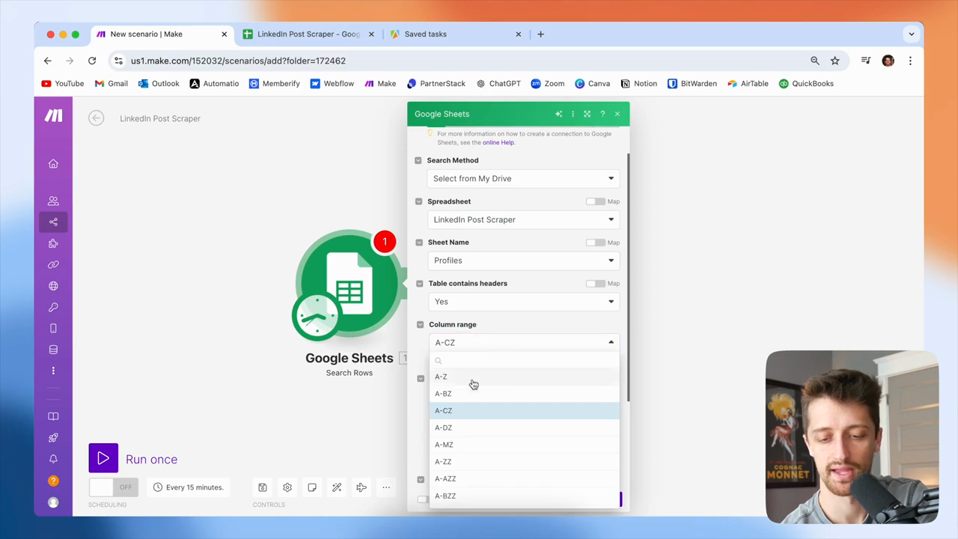Open the Data stores database icon

pyautogui.click(x=53, y=350)
